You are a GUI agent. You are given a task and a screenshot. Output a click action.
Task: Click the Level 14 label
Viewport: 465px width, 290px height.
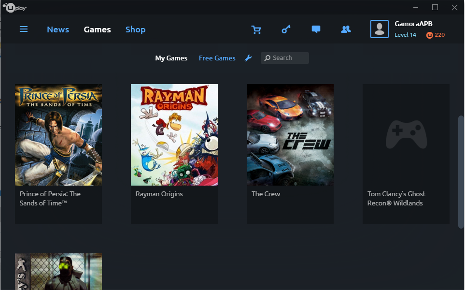click(405, 35)
